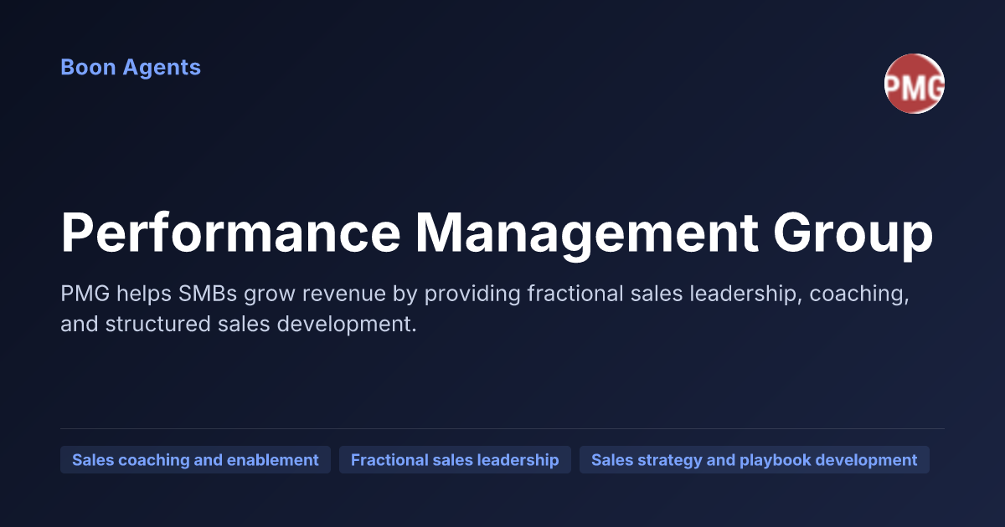Select the Fractional sales leadership tag
Viewport: 1005px width, 527px height.
tap(455, 460)
